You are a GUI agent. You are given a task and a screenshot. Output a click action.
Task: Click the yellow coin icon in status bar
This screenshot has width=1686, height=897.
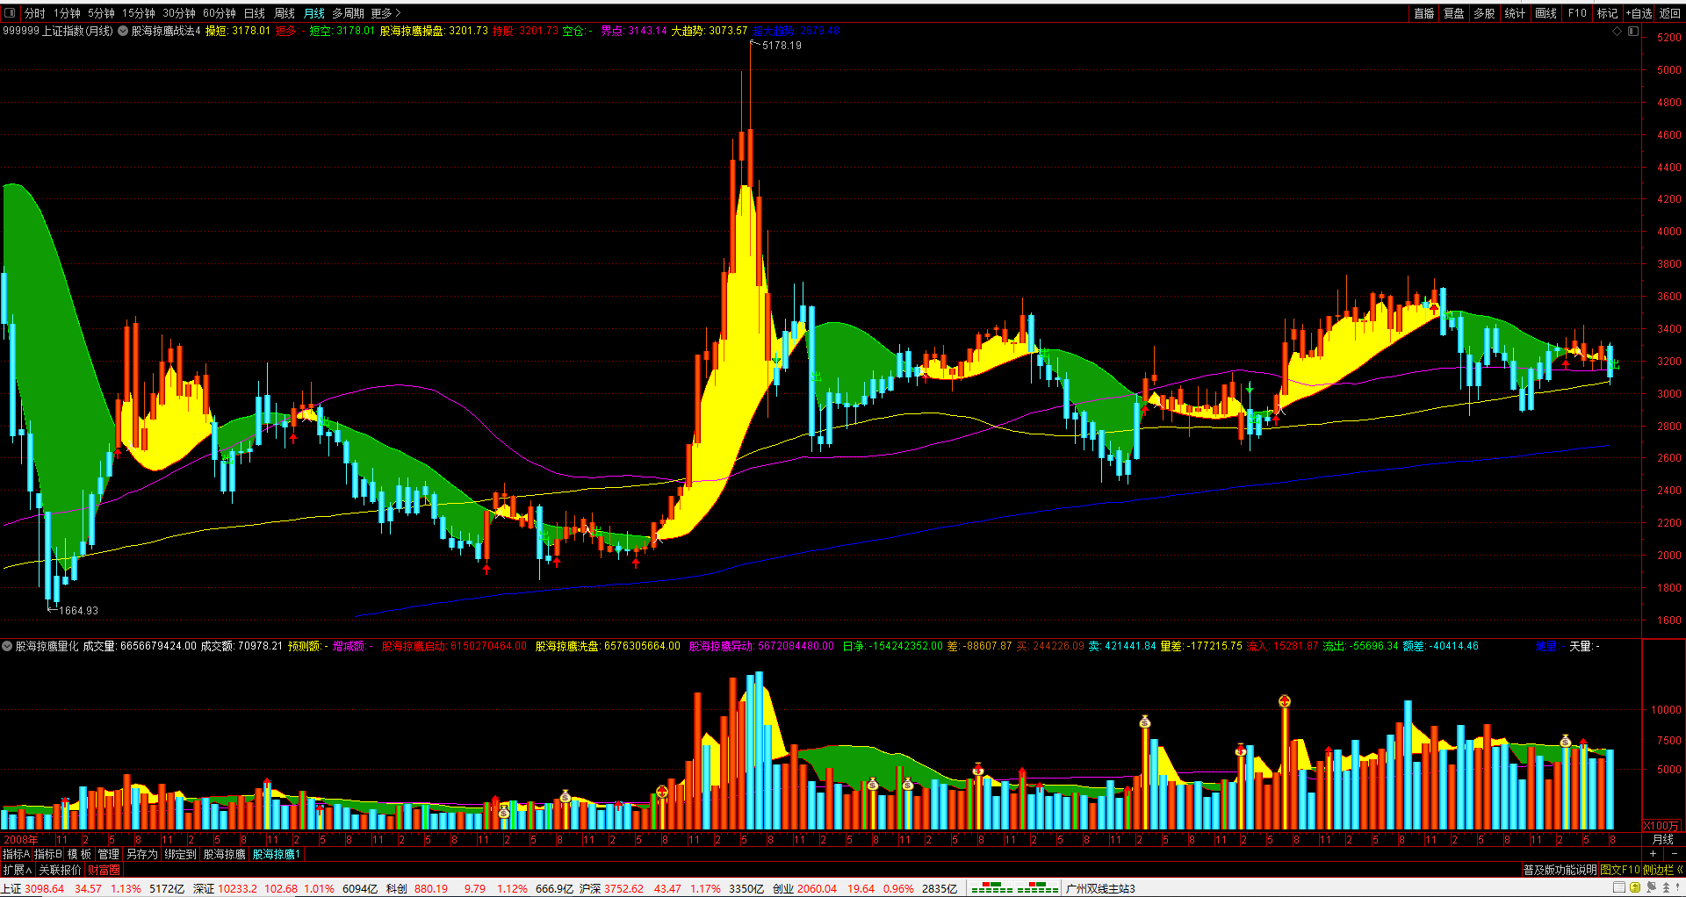coord(1634,887)
